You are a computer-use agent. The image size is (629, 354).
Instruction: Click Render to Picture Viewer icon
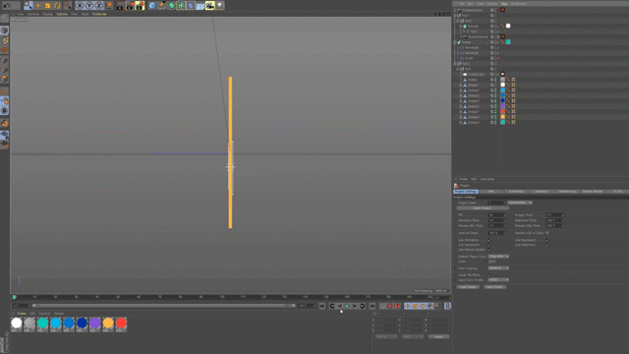tap(130, 6)
